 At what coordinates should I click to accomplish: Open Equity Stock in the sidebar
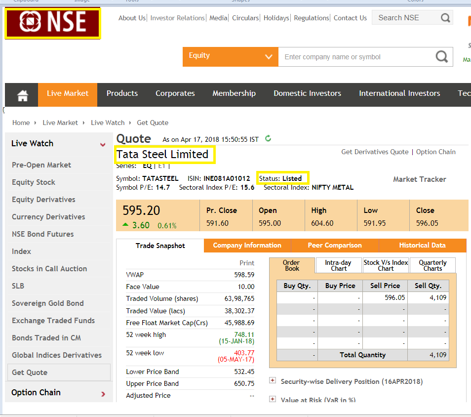[34, 182]
